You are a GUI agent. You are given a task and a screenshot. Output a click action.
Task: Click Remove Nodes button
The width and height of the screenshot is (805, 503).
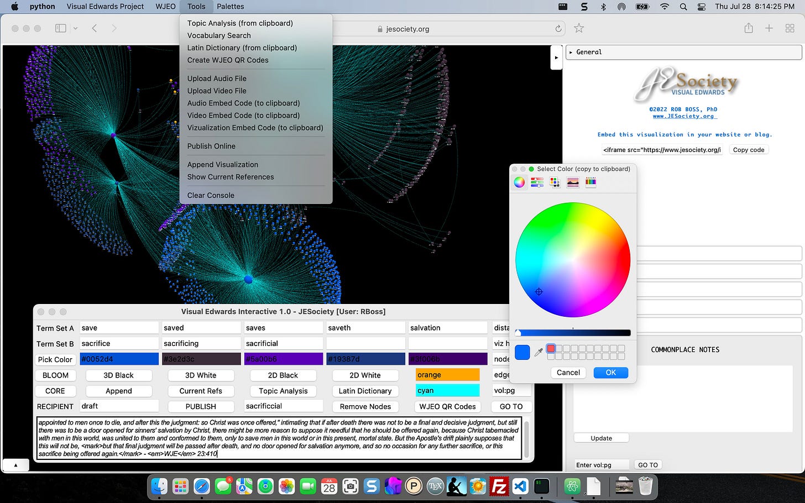[365, 406]
